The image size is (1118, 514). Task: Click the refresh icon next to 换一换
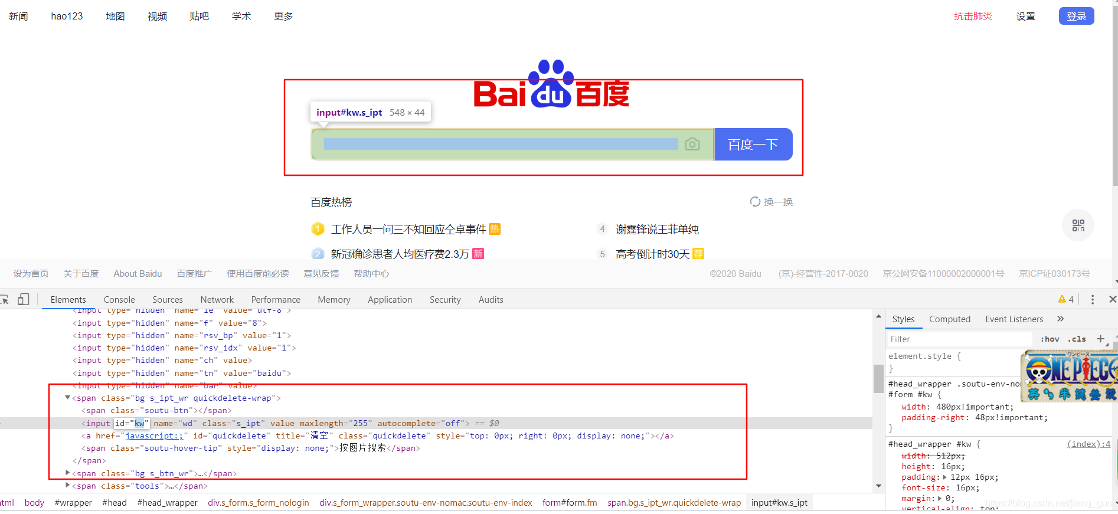(755, 202)
